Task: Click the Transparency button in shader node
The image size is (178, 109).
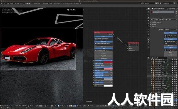Action: [x=103, y=58]
